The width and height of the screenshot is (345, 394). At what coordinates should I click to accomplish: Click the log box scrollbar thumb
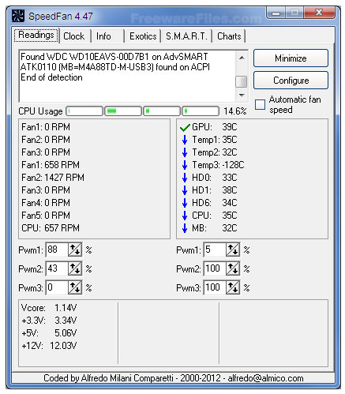[x=242, y=81]
